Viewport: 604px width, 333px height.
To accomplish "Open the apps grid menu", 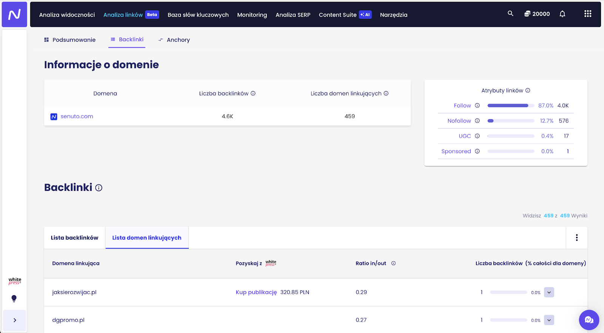I will point(588,14).
